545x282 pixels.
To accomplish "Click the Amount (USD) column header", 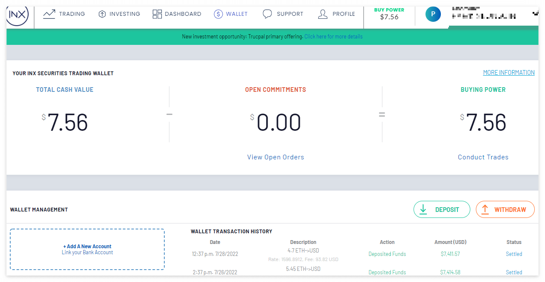I will pos(450,242).
